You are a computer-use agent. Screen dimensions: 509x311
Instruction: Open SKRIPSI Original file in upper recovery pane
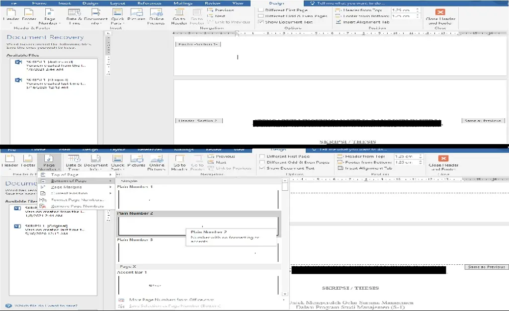[54, 83]
